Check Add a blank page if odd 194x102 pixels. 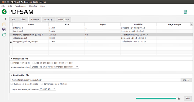(34, 63)
